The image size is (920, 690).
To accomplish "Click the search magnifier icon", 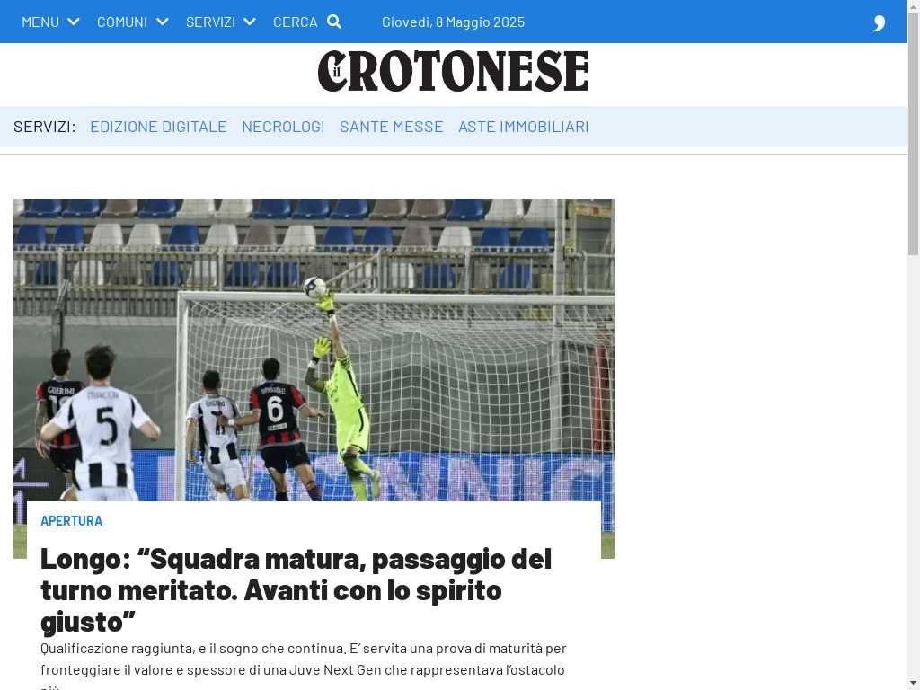I will pyautogui.click(x=334, y=22).
